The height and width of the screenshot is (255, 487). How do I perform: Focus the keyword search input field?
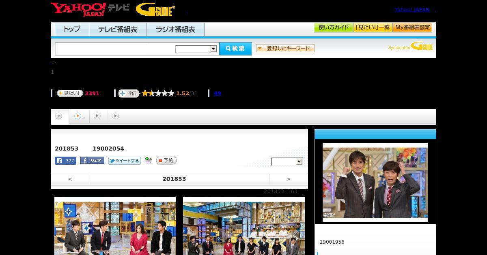point(115,49)
